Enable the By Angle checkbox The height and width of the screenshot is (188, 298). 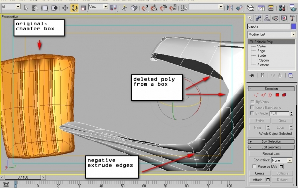pos(252,113)
